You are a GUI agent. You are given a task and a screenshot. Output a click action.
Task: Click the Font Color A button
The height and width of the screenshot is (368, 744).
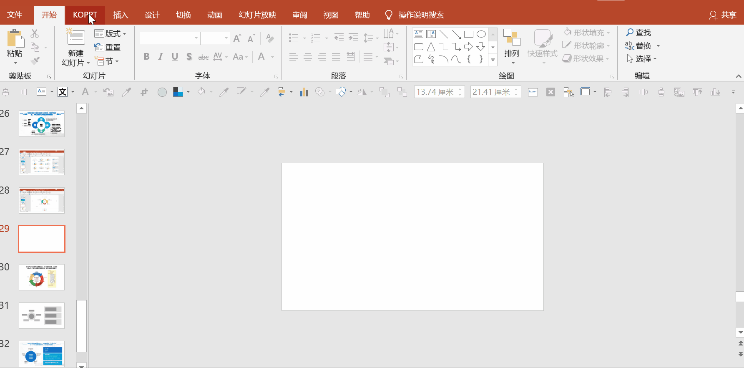(x=261, y=57)
